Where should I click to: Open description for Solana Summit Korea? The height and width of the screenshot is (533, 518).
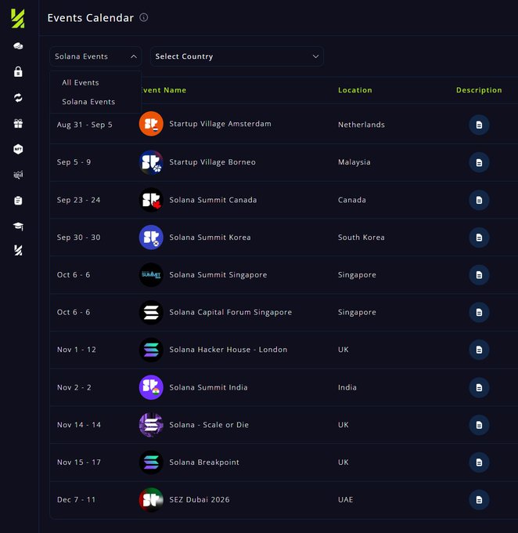coord(479,237)
